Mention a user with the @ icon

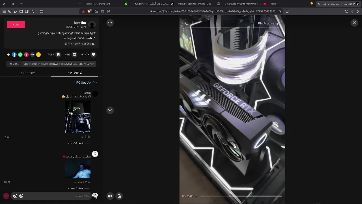coord(21,196)
